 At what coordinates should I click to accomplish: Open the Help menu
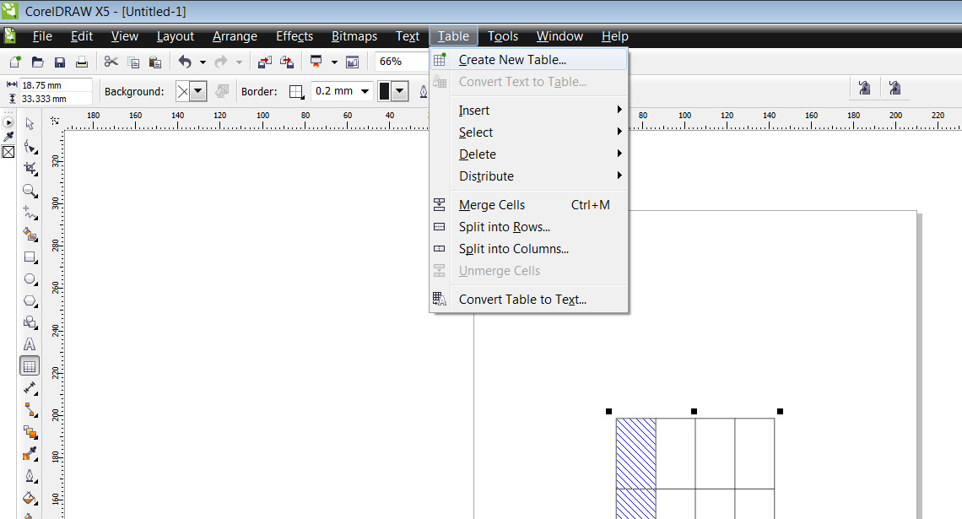coord(614,36)
